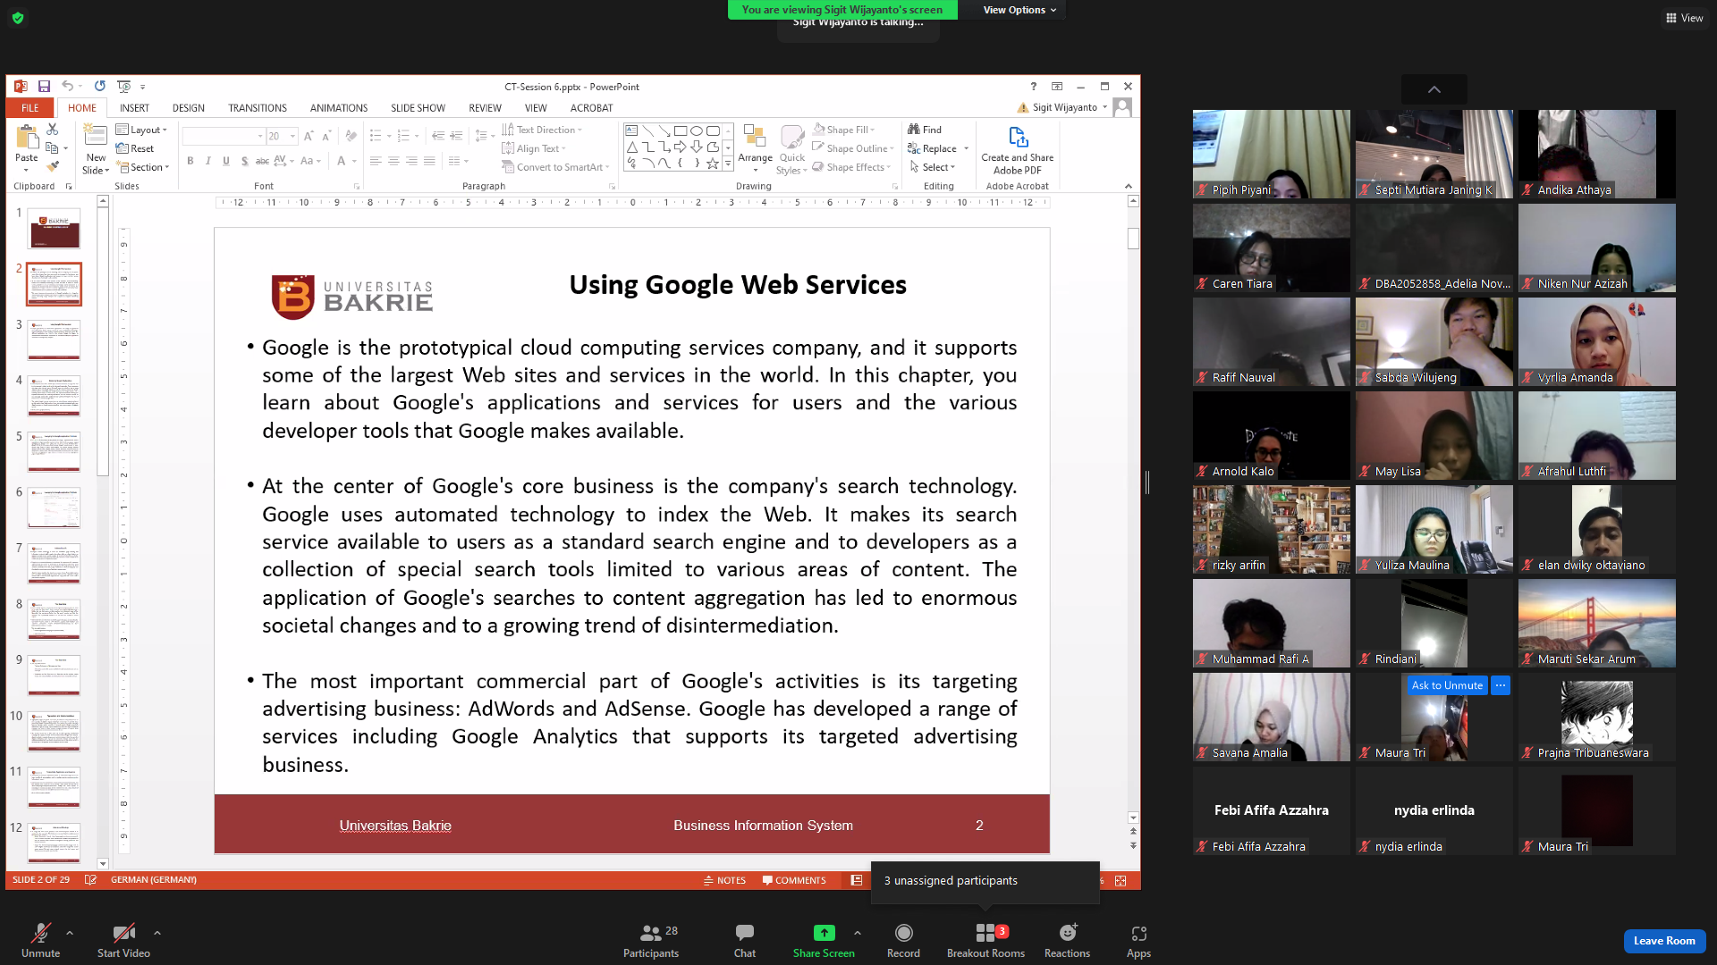
Task: Undo the last action in PowerPoint
Action: tap(67, 87)
